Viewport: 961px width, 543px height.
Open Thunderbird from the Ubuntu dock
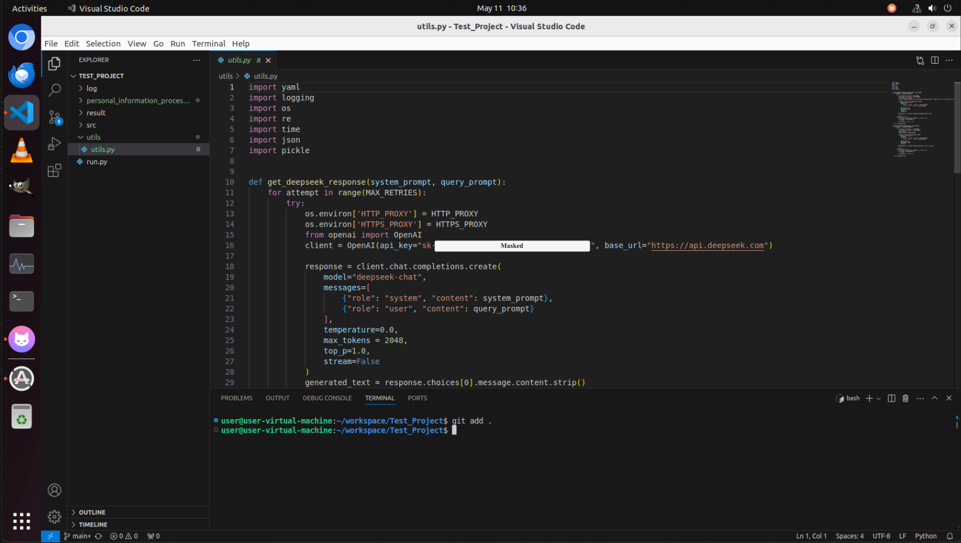[x=22, y=75]
